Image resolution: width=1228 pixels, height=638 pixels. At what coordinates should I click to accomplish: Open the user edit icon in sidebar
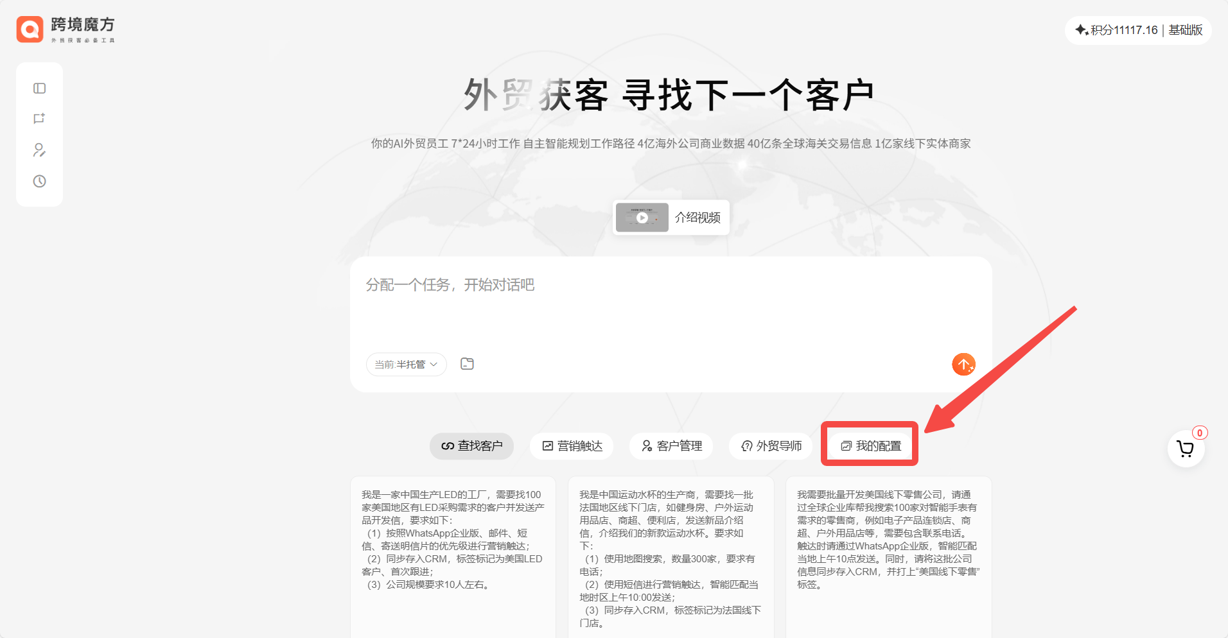pyautogui.click(x=39, y=150)
